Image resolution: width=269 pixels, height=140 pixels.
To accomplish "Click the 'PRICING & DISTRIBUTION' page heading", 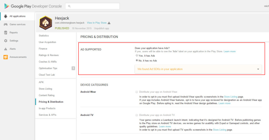I will pyautogui.click(x=99, y=37).
